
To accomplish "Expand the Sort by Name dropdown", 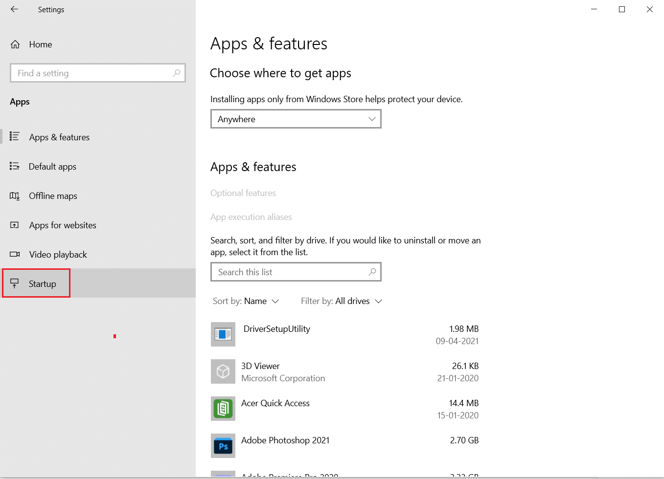I will coord(246,301).
